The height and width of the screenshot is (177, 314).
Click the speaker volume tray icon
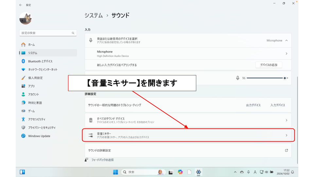(267, 172)
